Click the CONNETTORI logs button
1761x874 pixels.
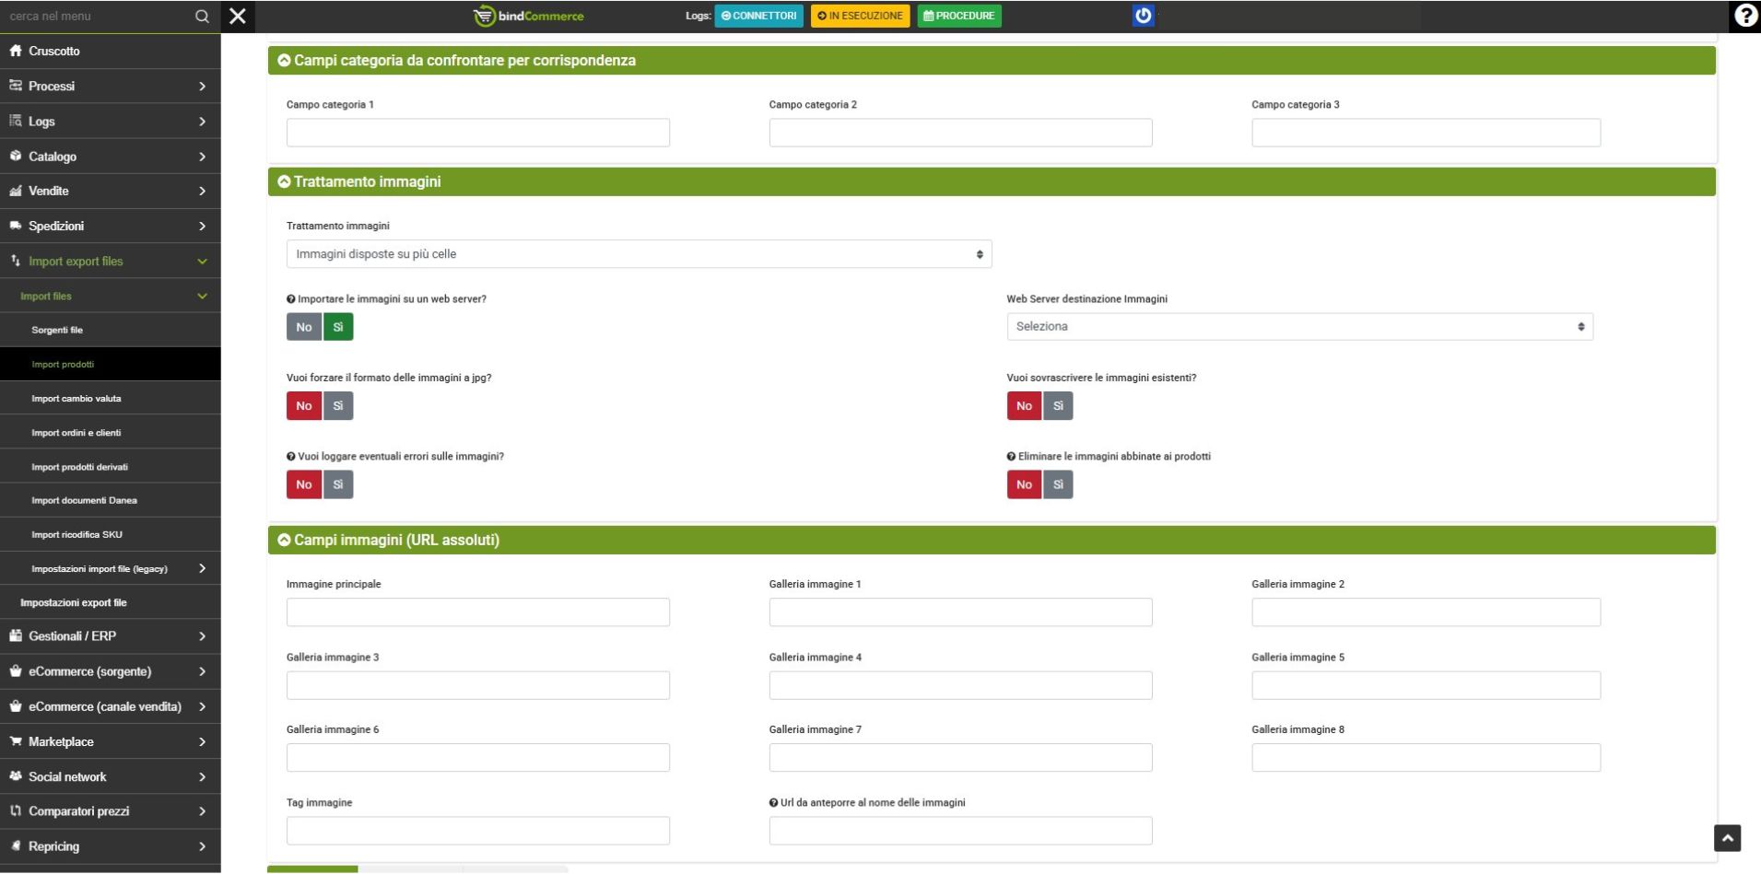click(758, 17)
